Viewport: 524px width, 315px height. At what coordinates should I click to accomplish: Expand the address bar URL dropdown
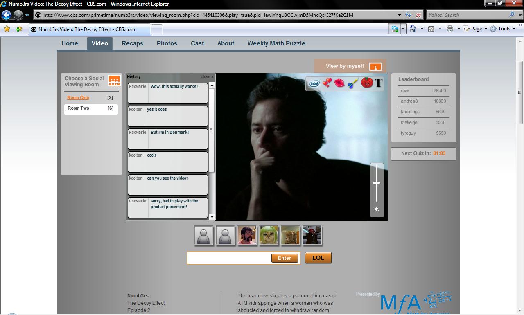click(x=399, y=15)
